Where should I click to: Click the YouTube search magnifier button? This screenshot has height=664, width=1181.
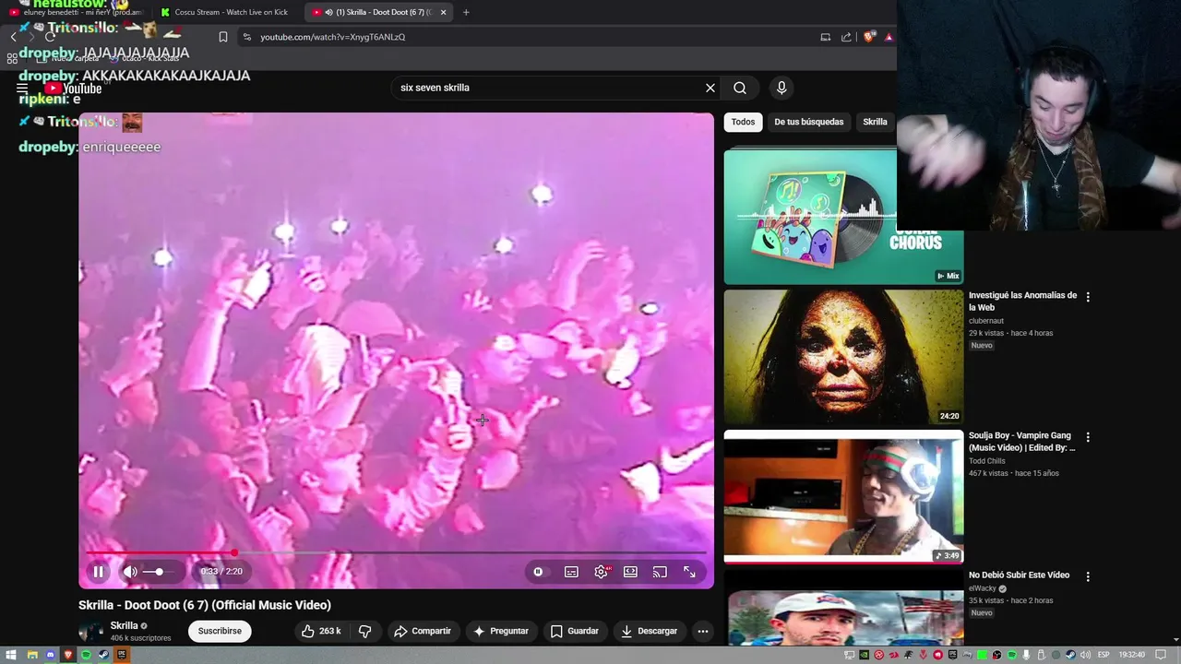740,88
